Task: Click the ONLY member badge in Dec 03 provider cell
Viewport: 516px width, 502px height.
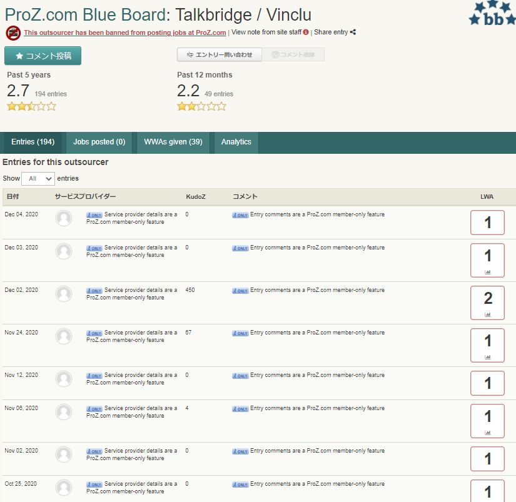Action: tap(94, 248)
